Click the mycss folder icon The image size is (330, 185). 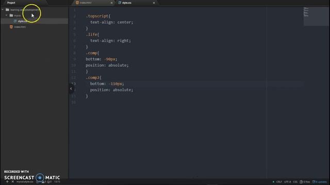click(11, 15)
